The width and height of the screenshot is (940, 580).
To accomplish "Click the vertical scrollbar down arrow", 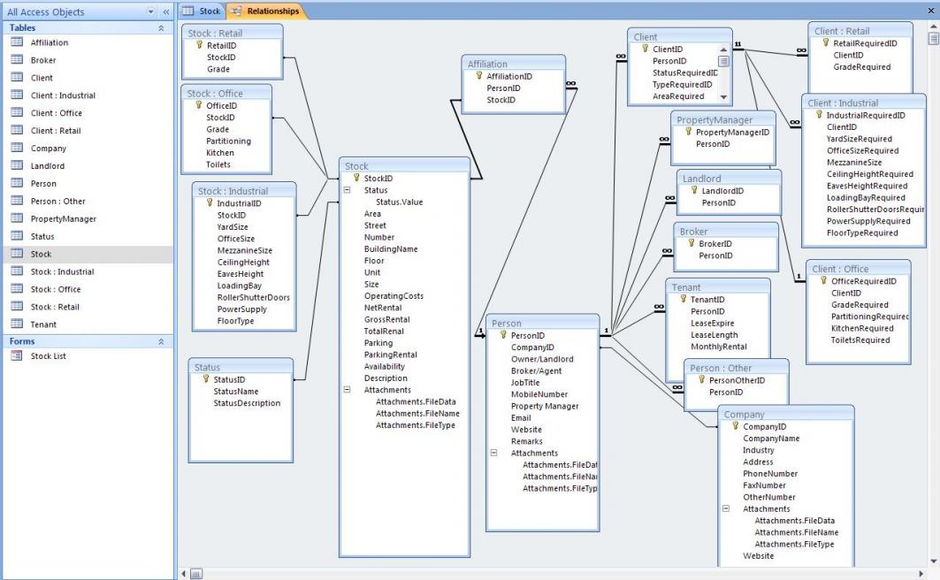I will 934,561.
